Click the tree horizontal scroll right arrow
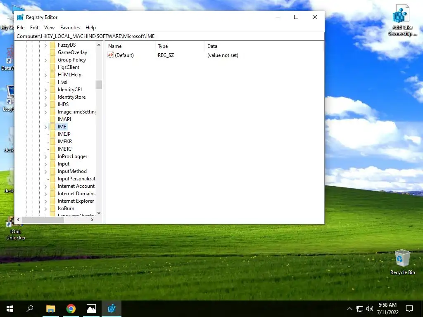 click(92, 220)
